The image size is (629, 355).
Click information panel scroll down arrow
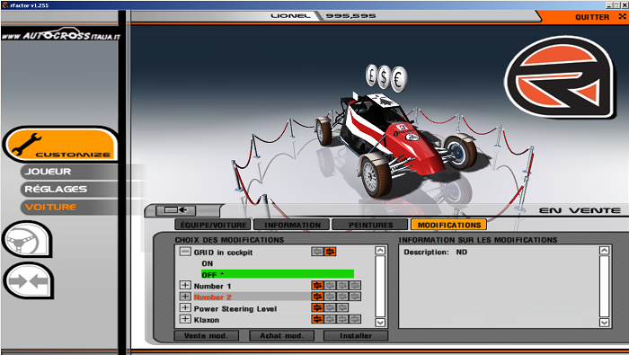click(x=604, y=322)
